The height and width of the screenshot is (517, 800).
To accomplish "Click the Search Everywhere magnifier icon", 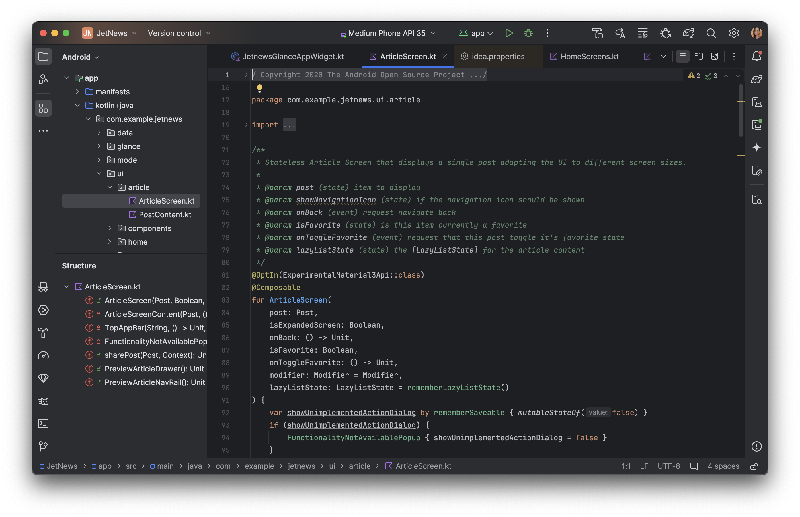I will tap(711, 33).
